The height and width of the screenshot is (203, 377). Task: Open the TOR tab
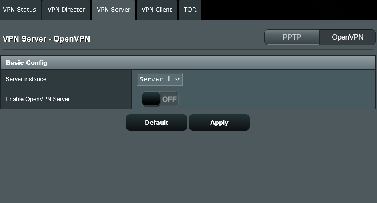190,10
